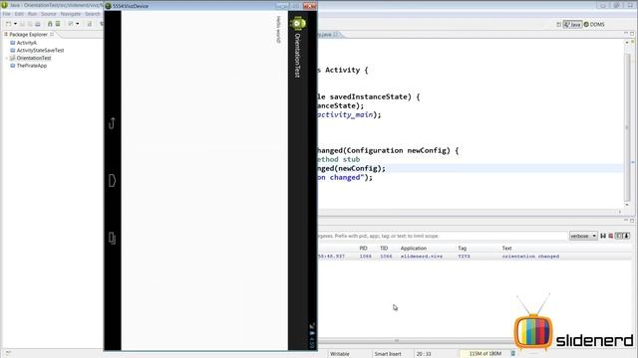
Task: Select the ActivityA project
Action: [27, 43]
